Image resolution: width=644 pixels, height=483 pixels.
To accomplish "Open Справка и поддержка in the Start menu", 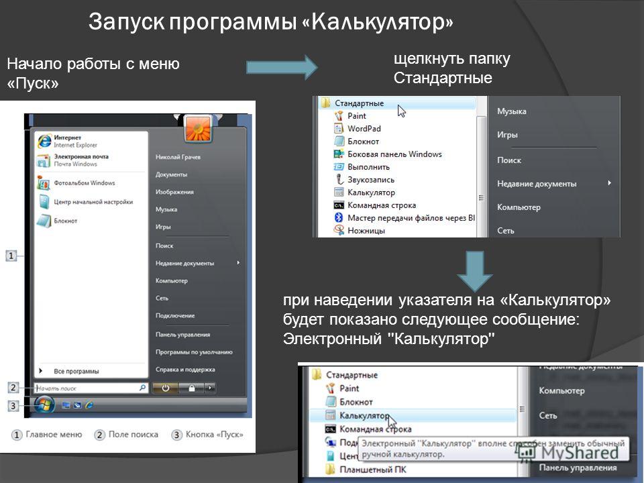I will point(185,369).
